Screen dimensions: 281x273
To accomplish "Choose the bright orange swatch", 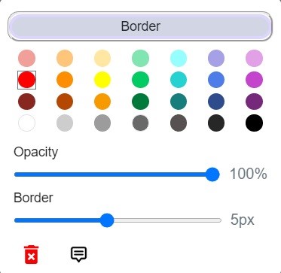I will (x=65, y=80).
